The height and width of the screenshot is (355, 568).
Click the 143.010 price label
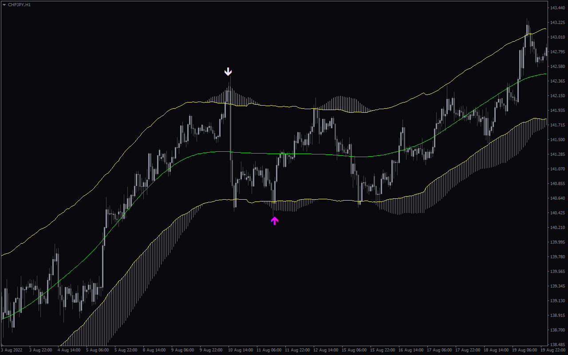tap(557, 37)
